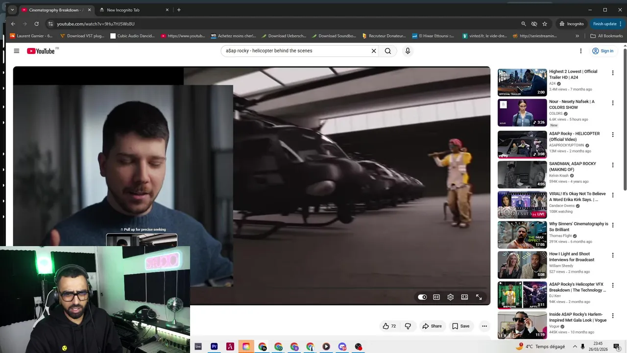Open more actions ellipsis beside Save
Screen dimensions: 627x353
484,326
